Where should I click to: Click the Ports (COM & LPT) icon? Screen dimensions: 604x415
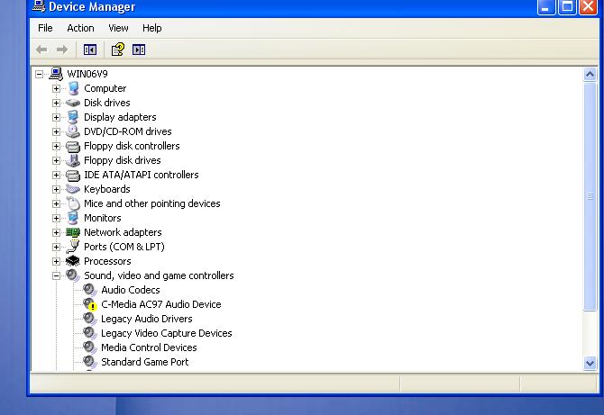coord(73,247)
